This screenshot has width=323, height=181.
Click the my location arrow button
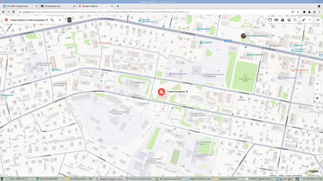[x=317, y=99]
